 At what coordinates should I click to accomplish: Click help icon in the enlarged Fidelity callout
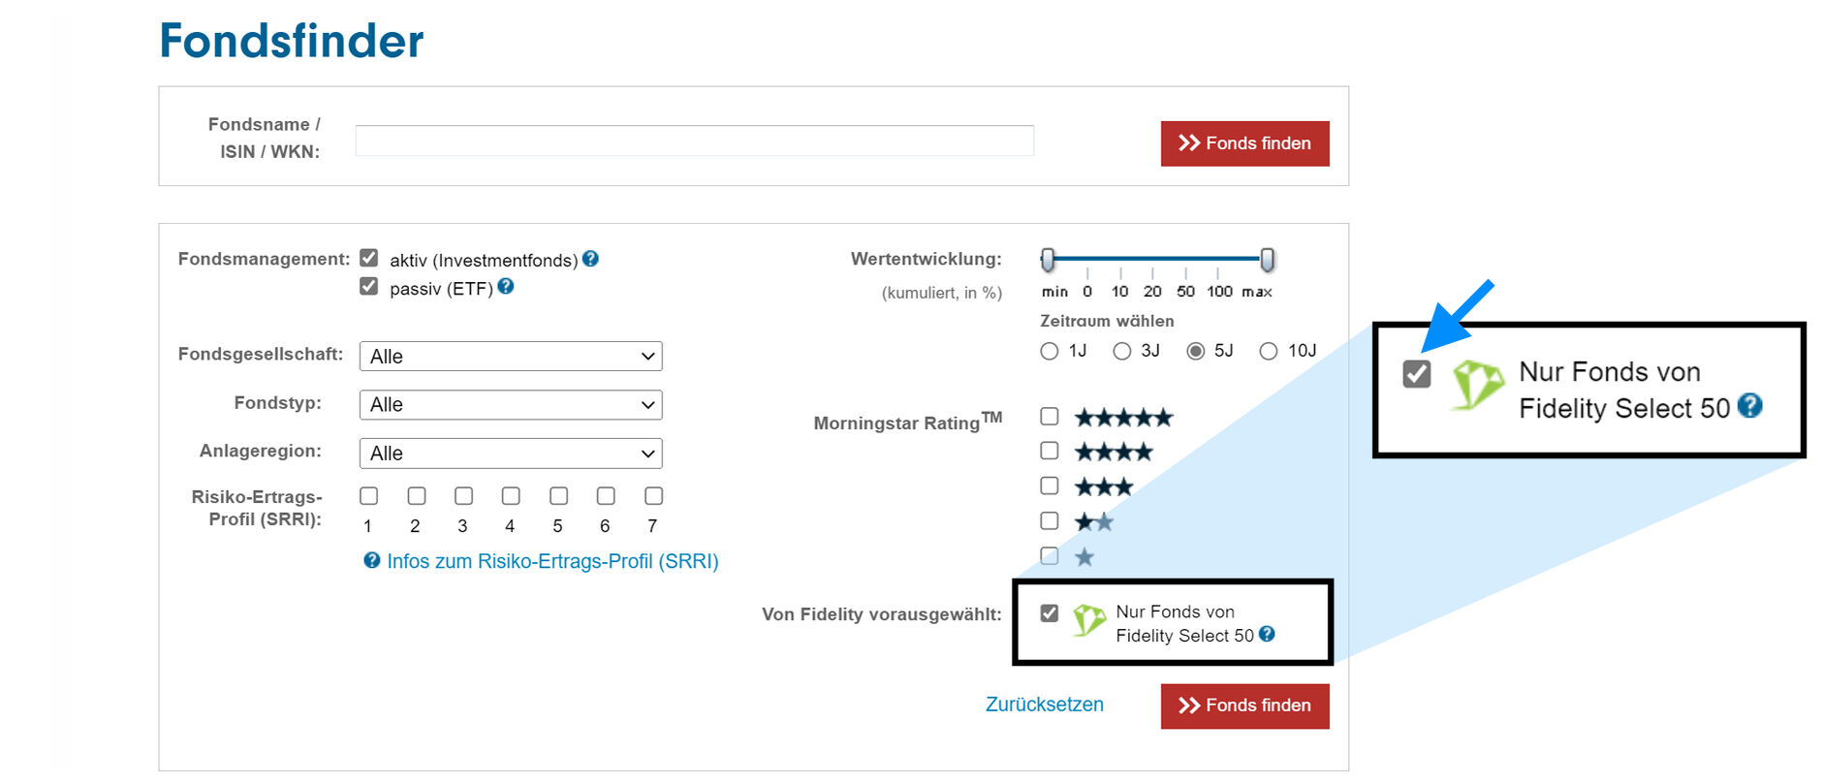(x=1749, y=406)
